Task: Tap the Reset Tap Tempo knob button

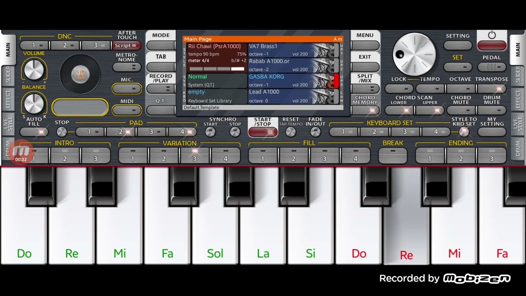Action: point(291,132)
